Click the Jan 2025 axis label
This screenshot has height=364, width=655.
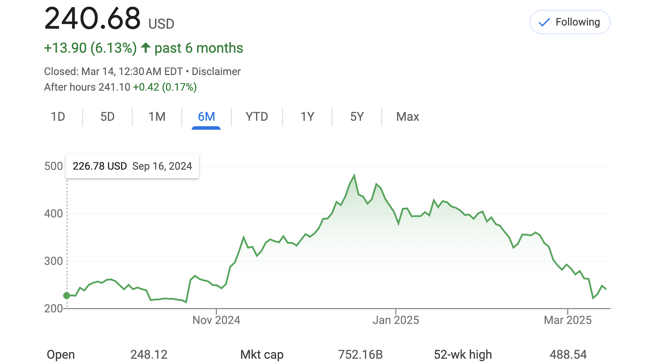395,320
